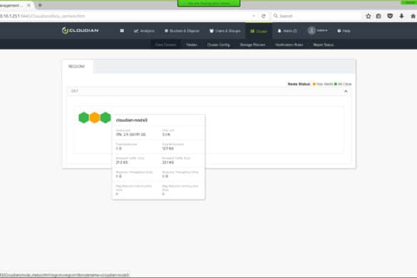Open the URL history dropdown arrow

click(254, 16)
